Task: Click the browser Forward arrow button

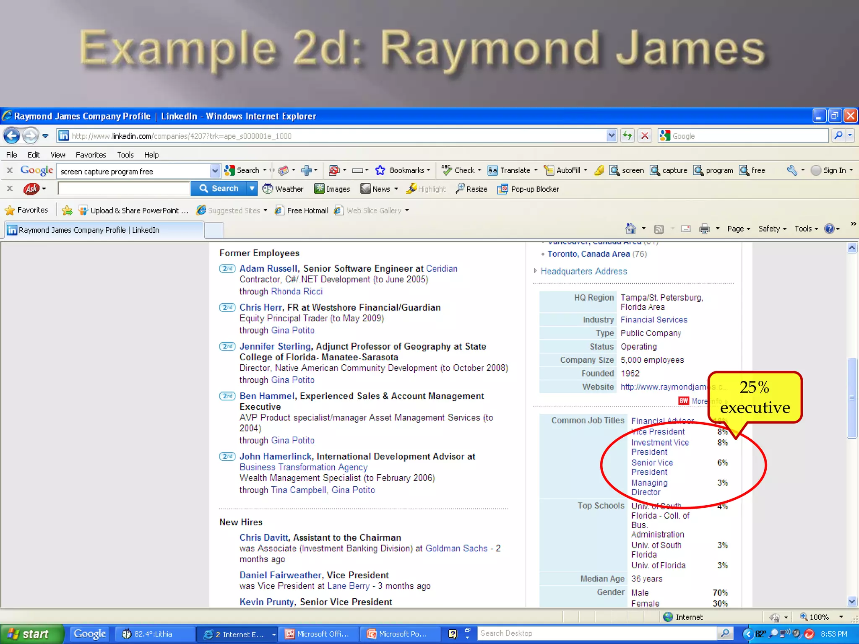Action: coord(30,136)
